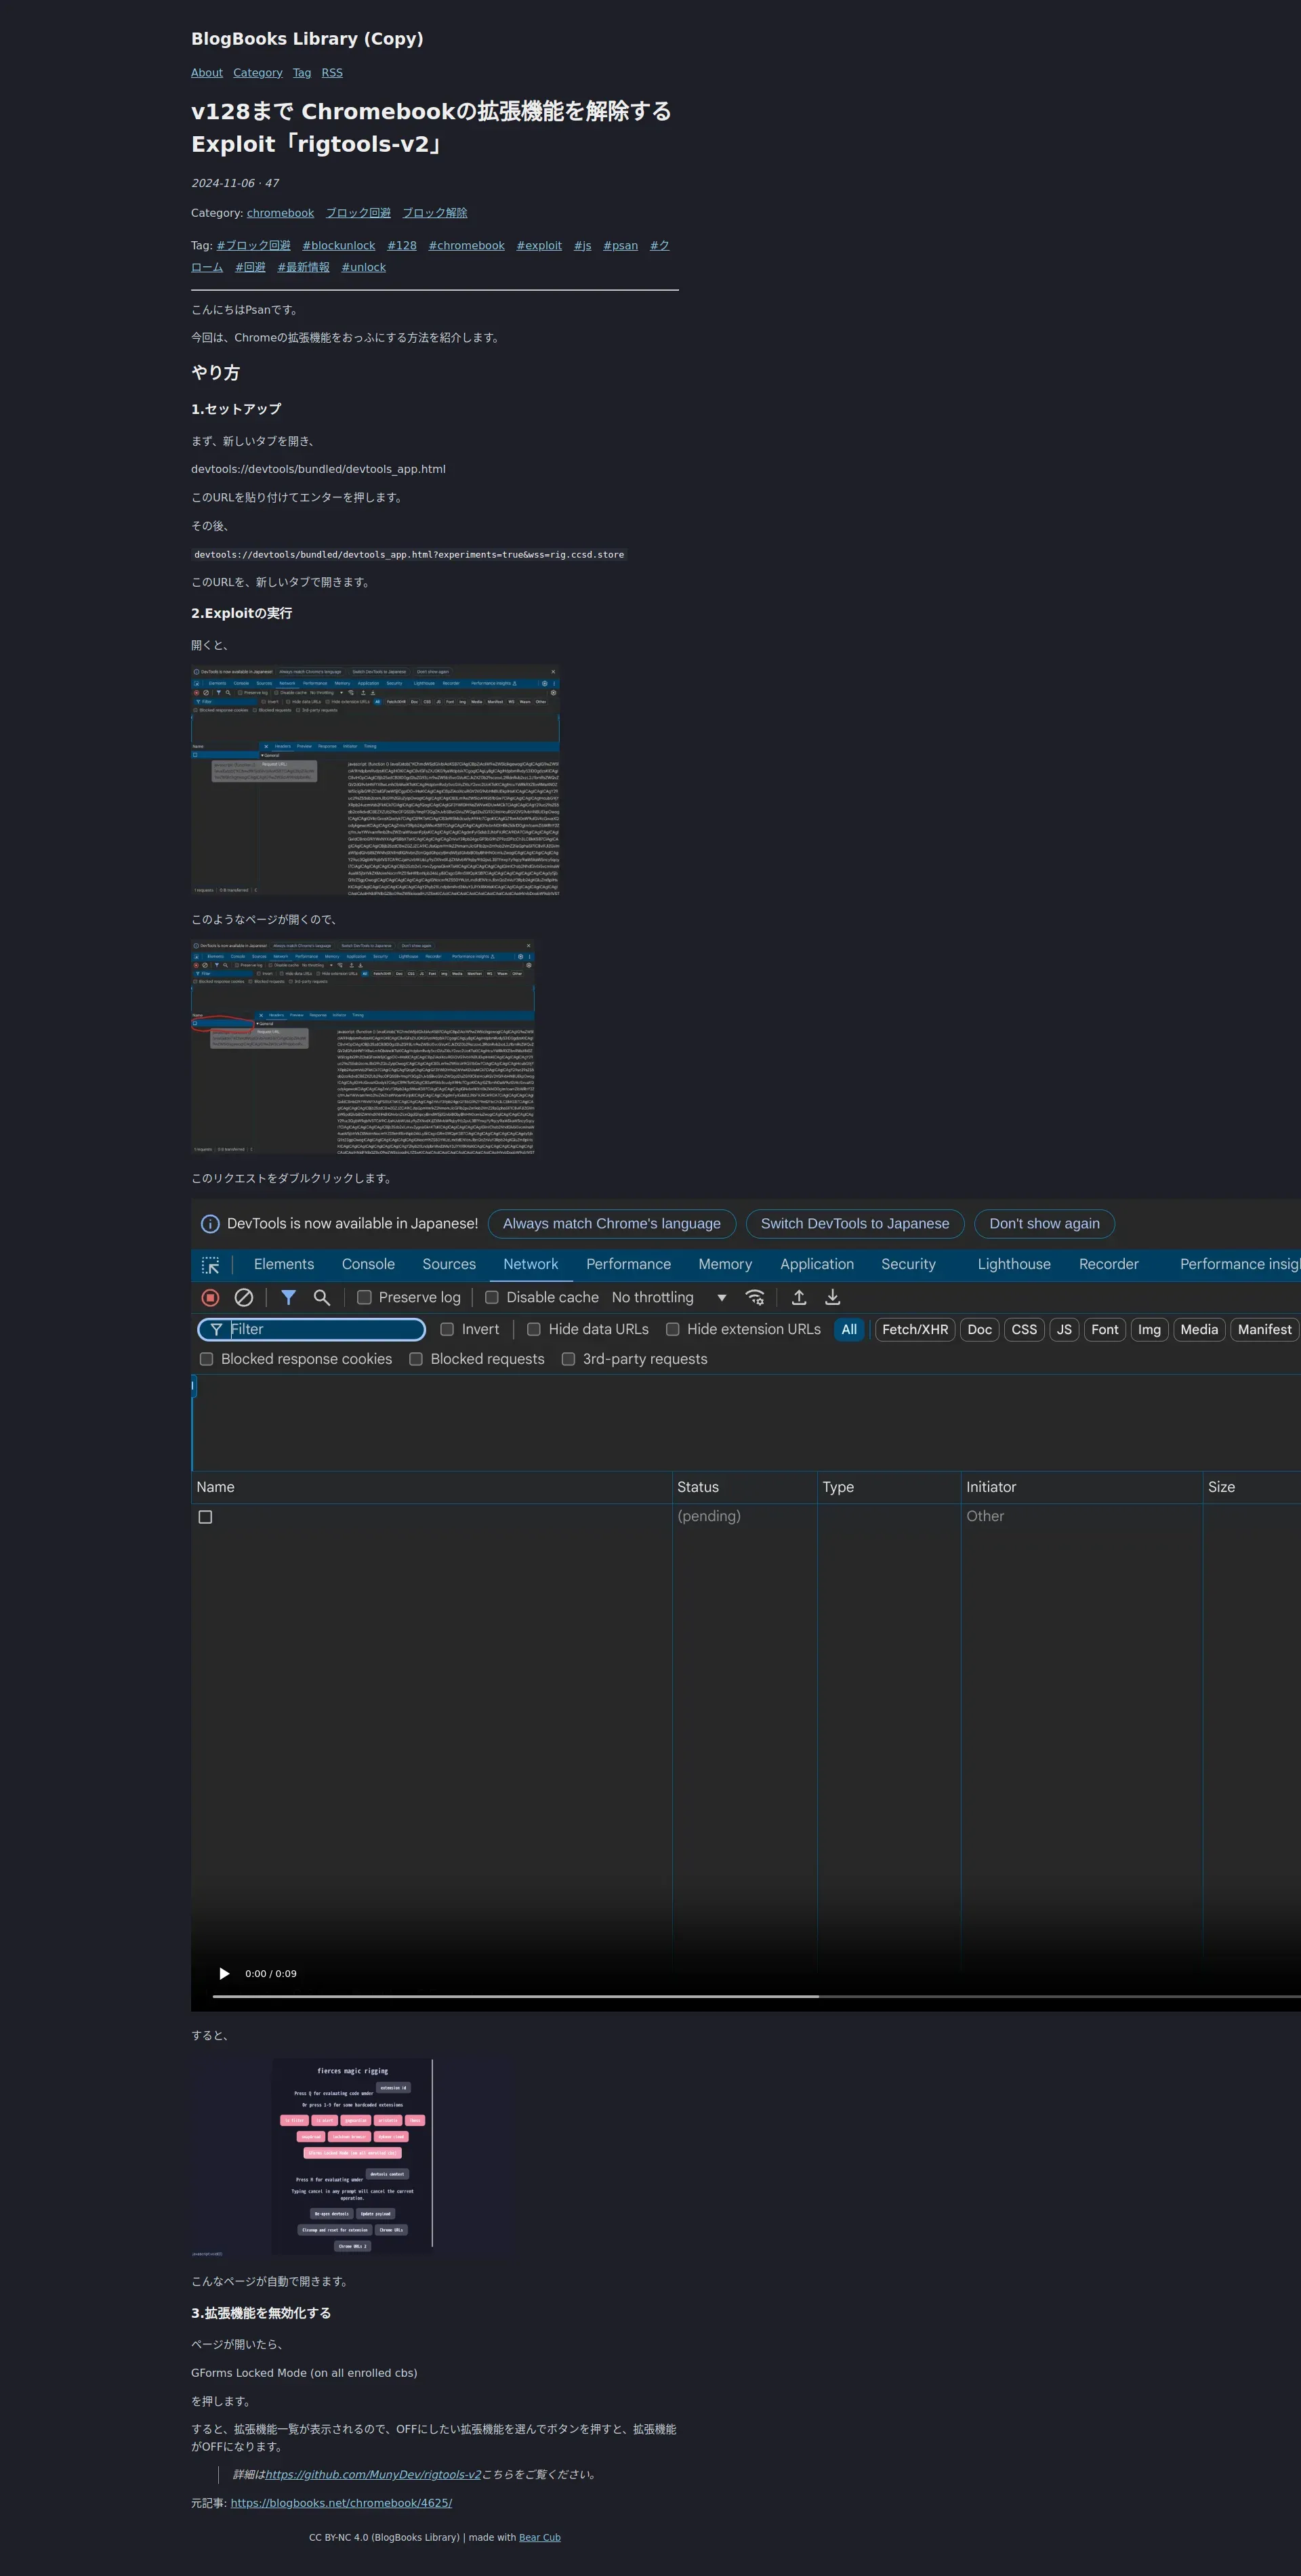Click the search magnifier icon
The width and height of the screenshot is (1301, 2576).
point(322,1297)
